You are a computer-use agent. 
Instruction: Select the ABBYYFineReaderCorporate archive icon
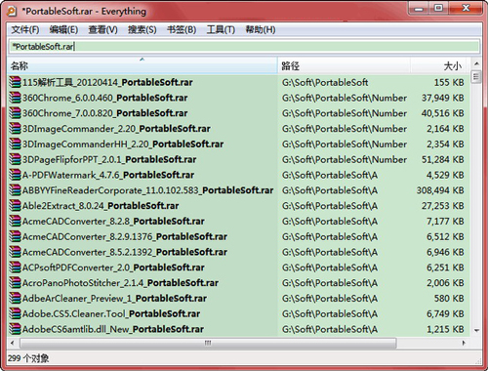[15, 190]
